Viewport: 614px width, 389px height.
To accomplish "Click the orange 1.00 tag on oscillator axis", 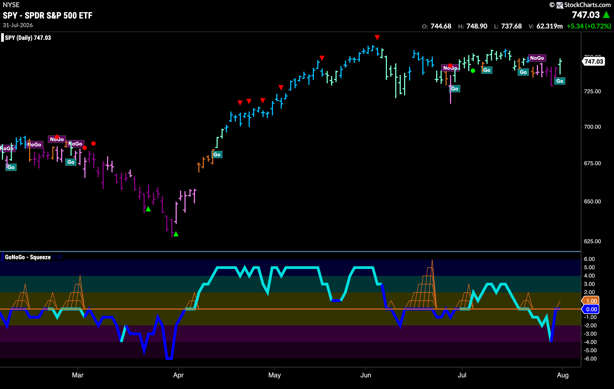I will point(591,301).
